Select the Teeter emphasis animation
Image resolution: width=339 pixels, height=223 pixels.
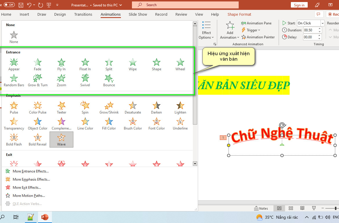pyautogui.click(x=61, y=108)
